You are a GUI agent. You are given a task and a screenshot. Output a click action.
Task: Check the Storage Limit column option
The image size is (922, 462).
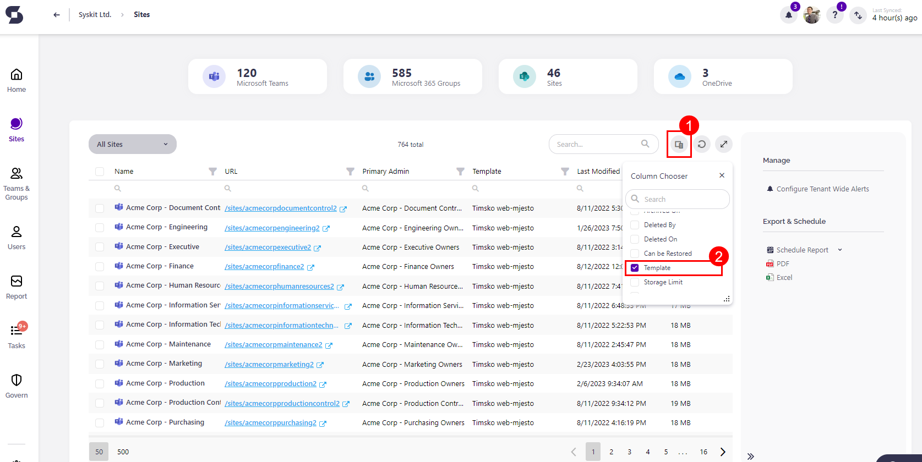click(x=635, y=282)
